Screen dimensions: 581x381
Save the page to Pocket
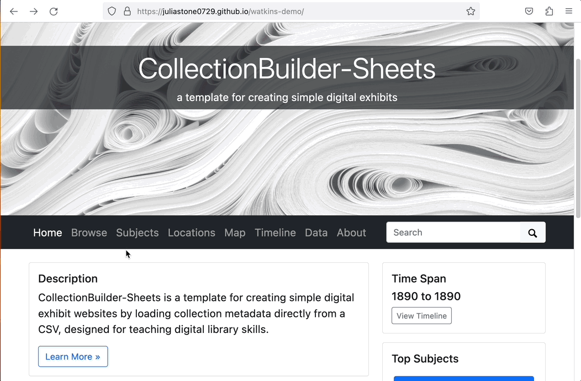(529, 11)
